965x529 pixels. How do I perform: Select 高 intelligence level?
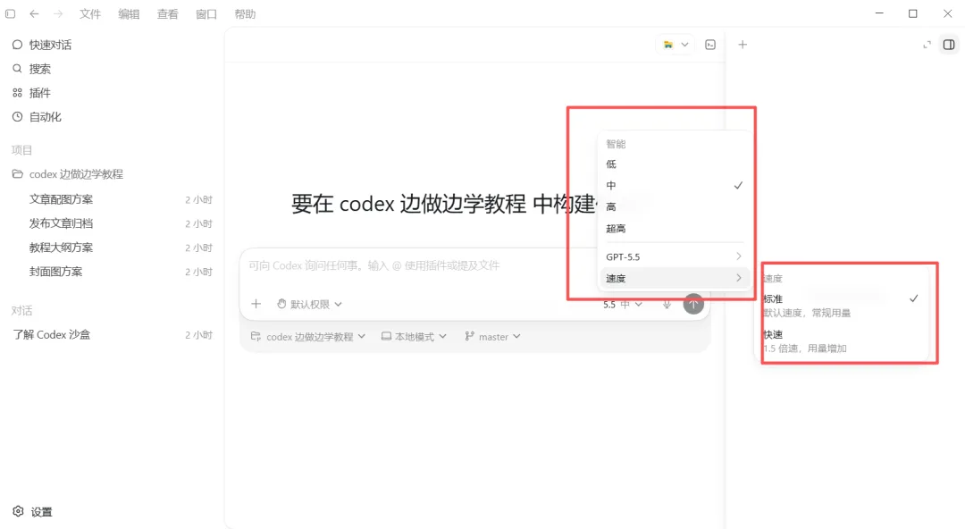(x=675, y=207)
